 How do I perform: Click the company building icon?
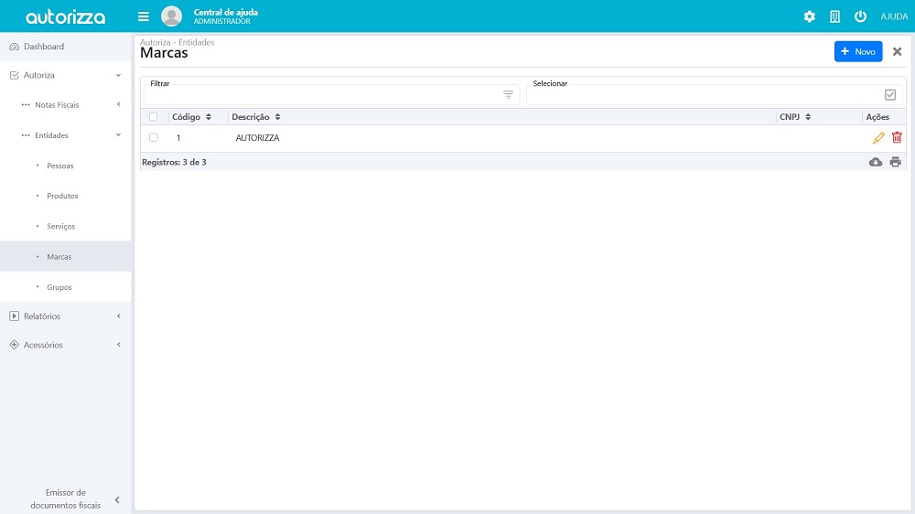tap(834, 16)
